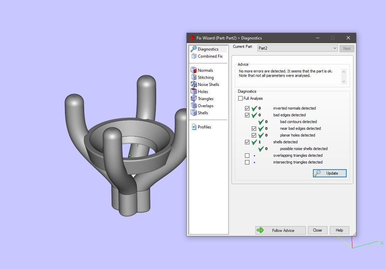Click the green marker point on the model
The width and height of the screenshot is (386, 269).
[x=130, y=155]
